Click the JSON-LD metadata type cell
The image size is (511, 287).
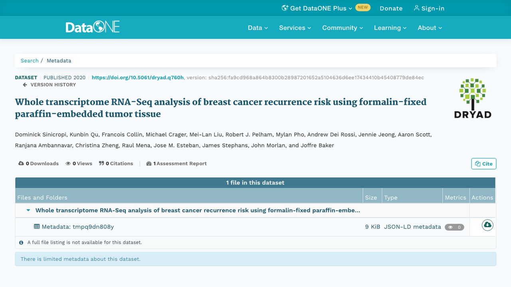point(412,227)
